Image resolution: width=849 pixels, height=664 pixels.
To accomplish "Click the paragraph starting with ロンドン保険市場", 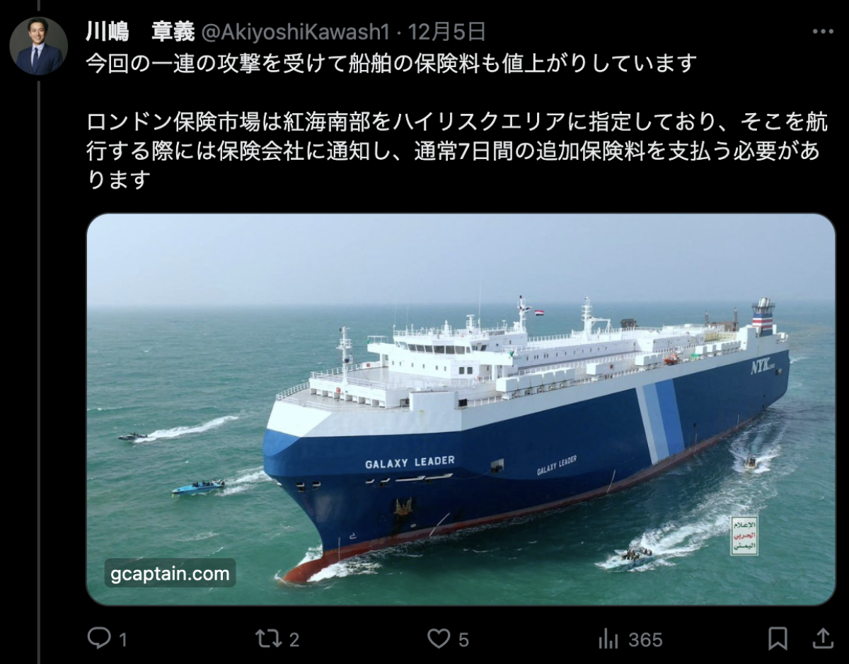I will [457, 151].
